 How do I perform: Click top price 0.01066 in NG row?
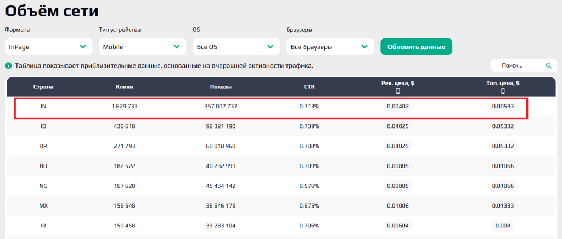503,186
